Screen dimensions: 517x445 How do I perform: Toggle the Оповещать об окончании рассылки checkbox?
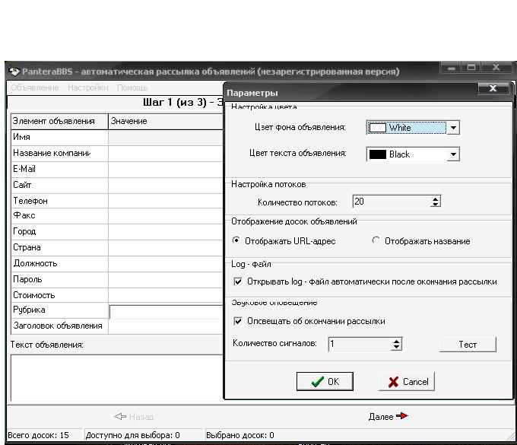pos(238,321)
